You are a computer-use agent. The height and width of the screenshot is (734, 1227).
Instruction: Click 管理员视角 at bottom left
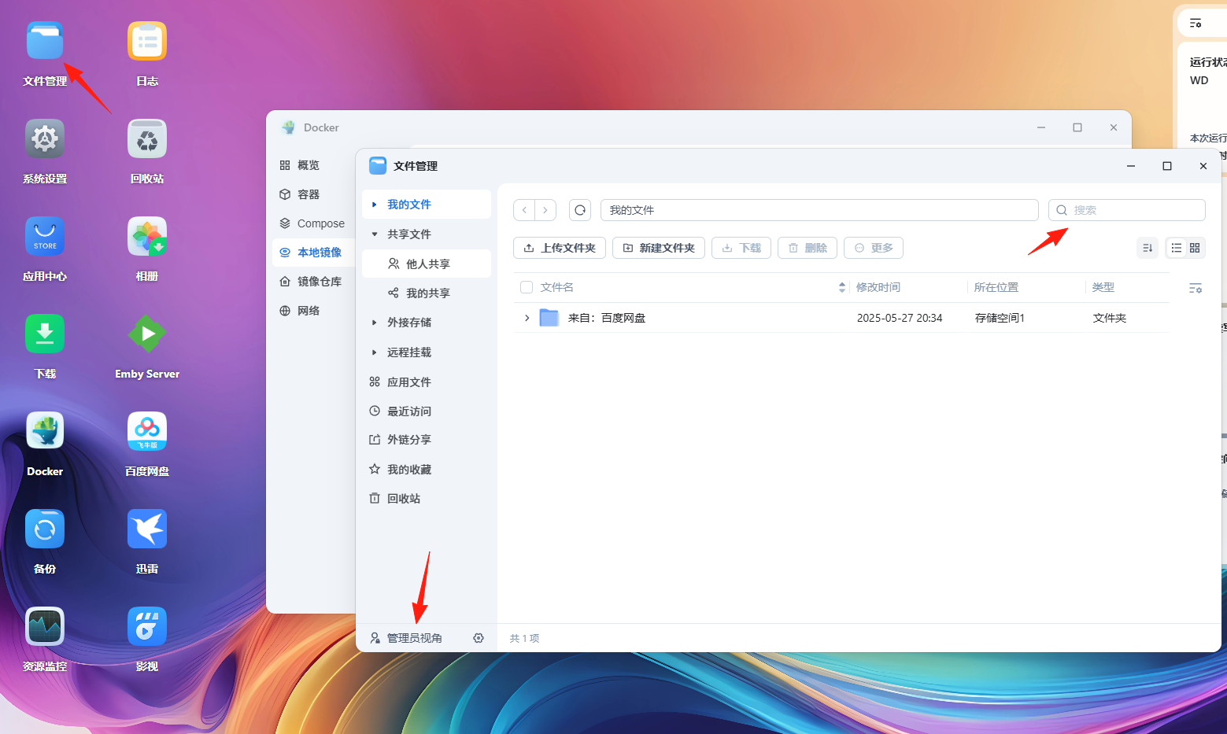click(407, 638)
